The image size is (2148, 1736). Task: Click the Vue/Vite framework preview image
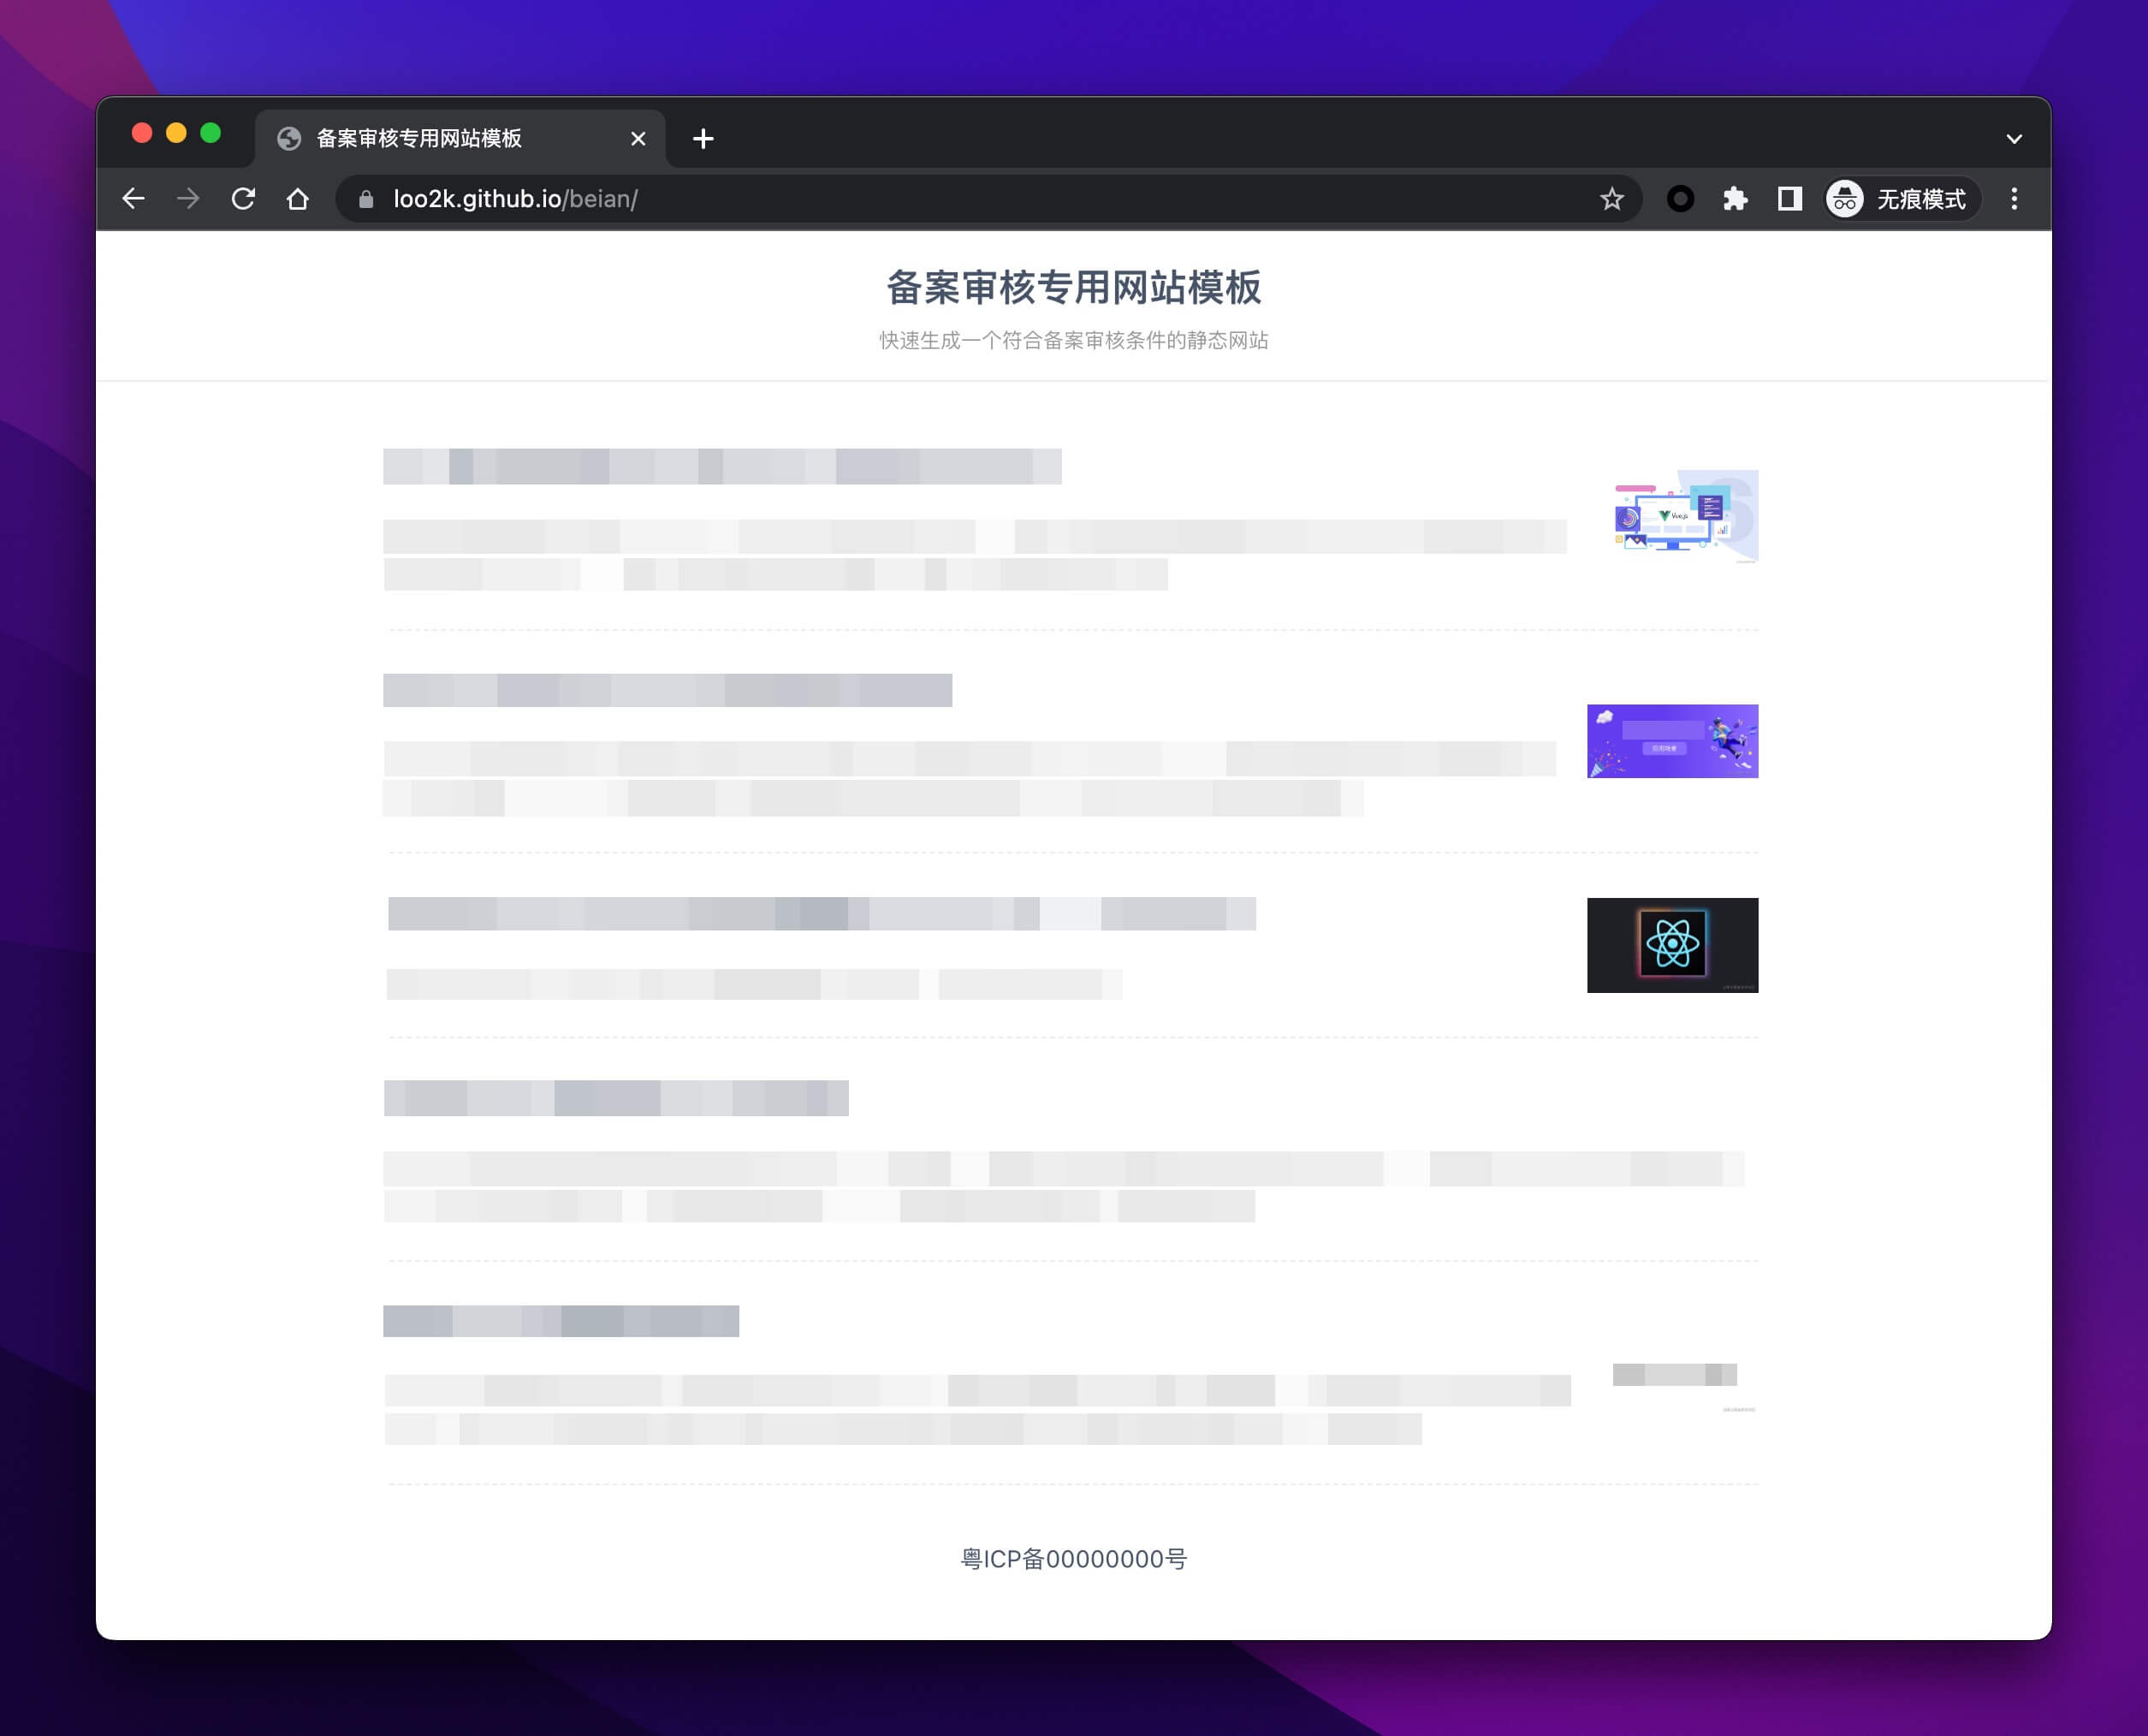coord(1673,514)
